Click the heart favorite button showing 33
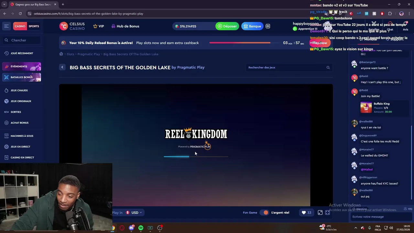 (306, 213)
